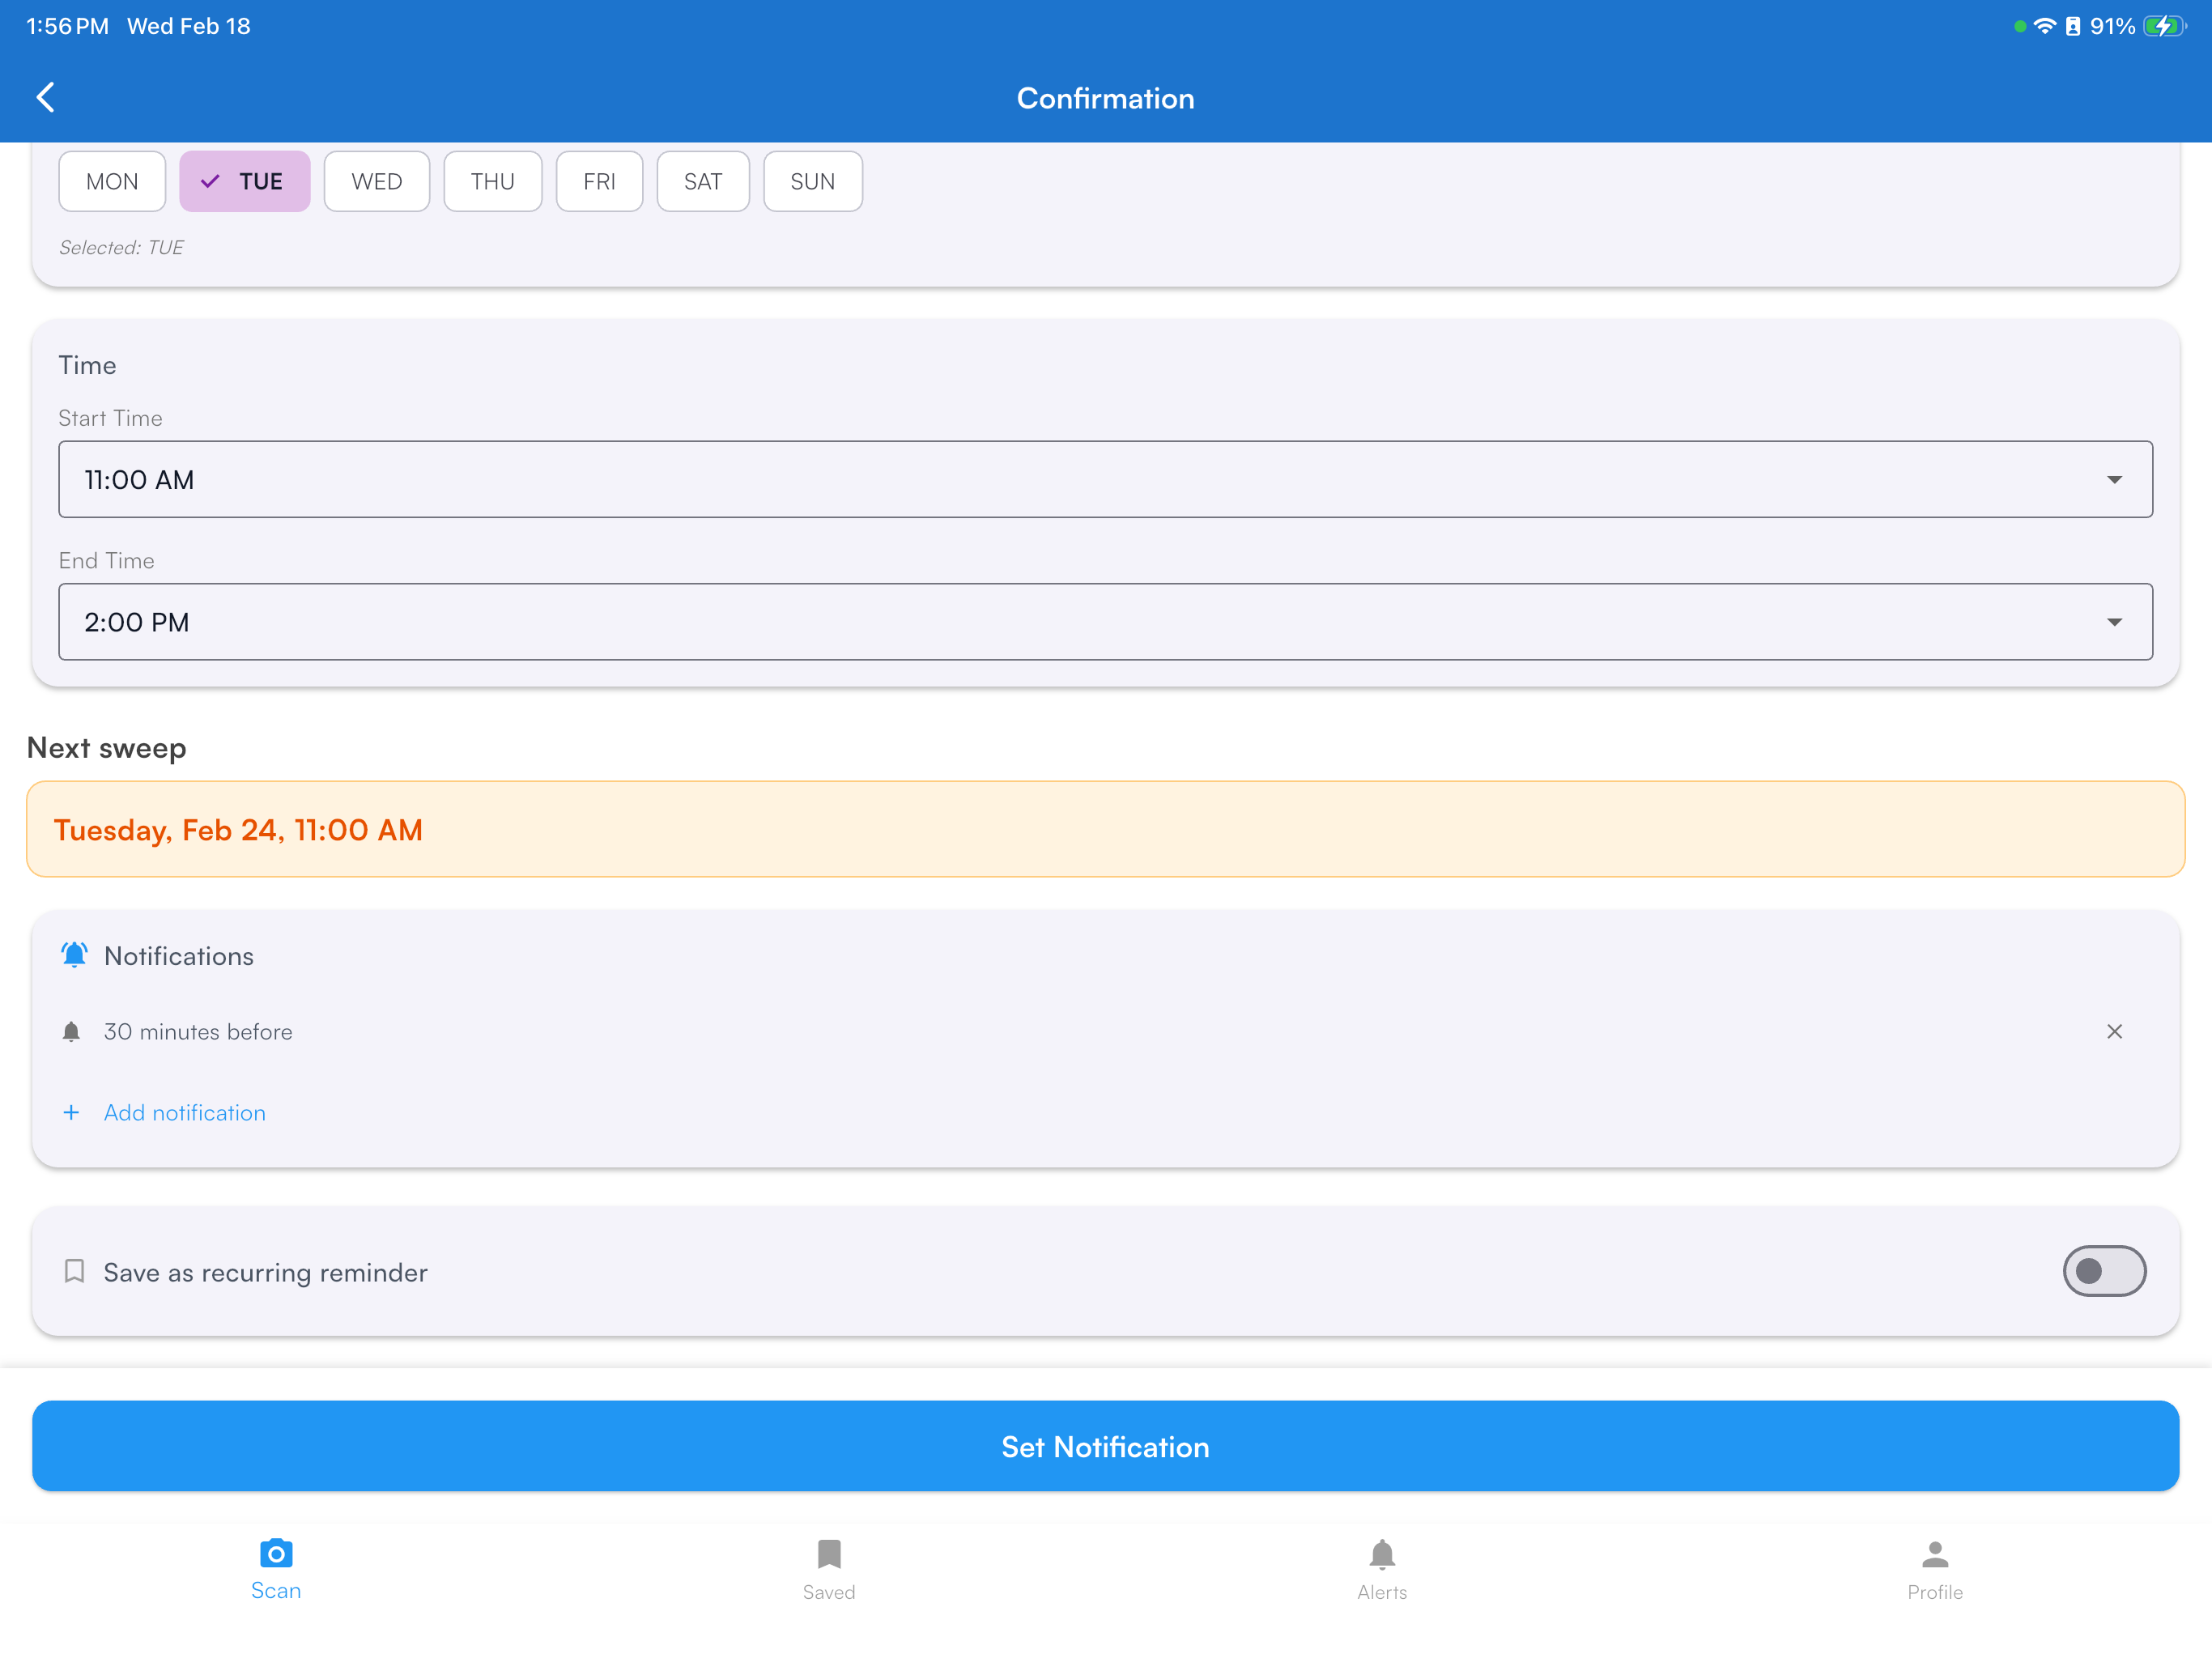Select the FRI day chip
The height and width of the screenshot is (1658, 2212).
[x=599, y=181]
